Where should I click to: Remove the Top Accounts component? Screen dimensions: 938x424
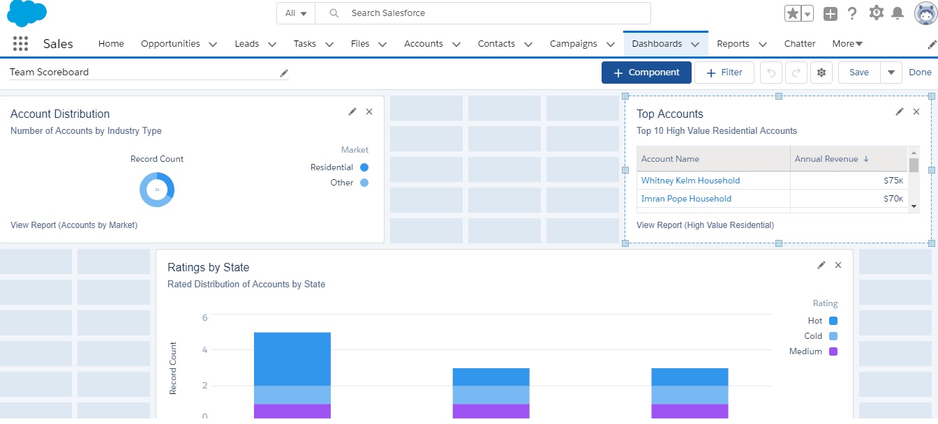click(916, 112)
